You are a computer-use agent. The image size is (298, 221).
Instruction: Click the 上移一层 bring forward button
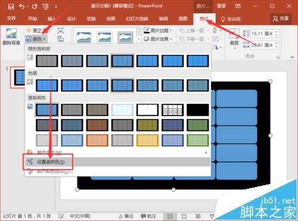pyautogui.click(x=194, y=30)
